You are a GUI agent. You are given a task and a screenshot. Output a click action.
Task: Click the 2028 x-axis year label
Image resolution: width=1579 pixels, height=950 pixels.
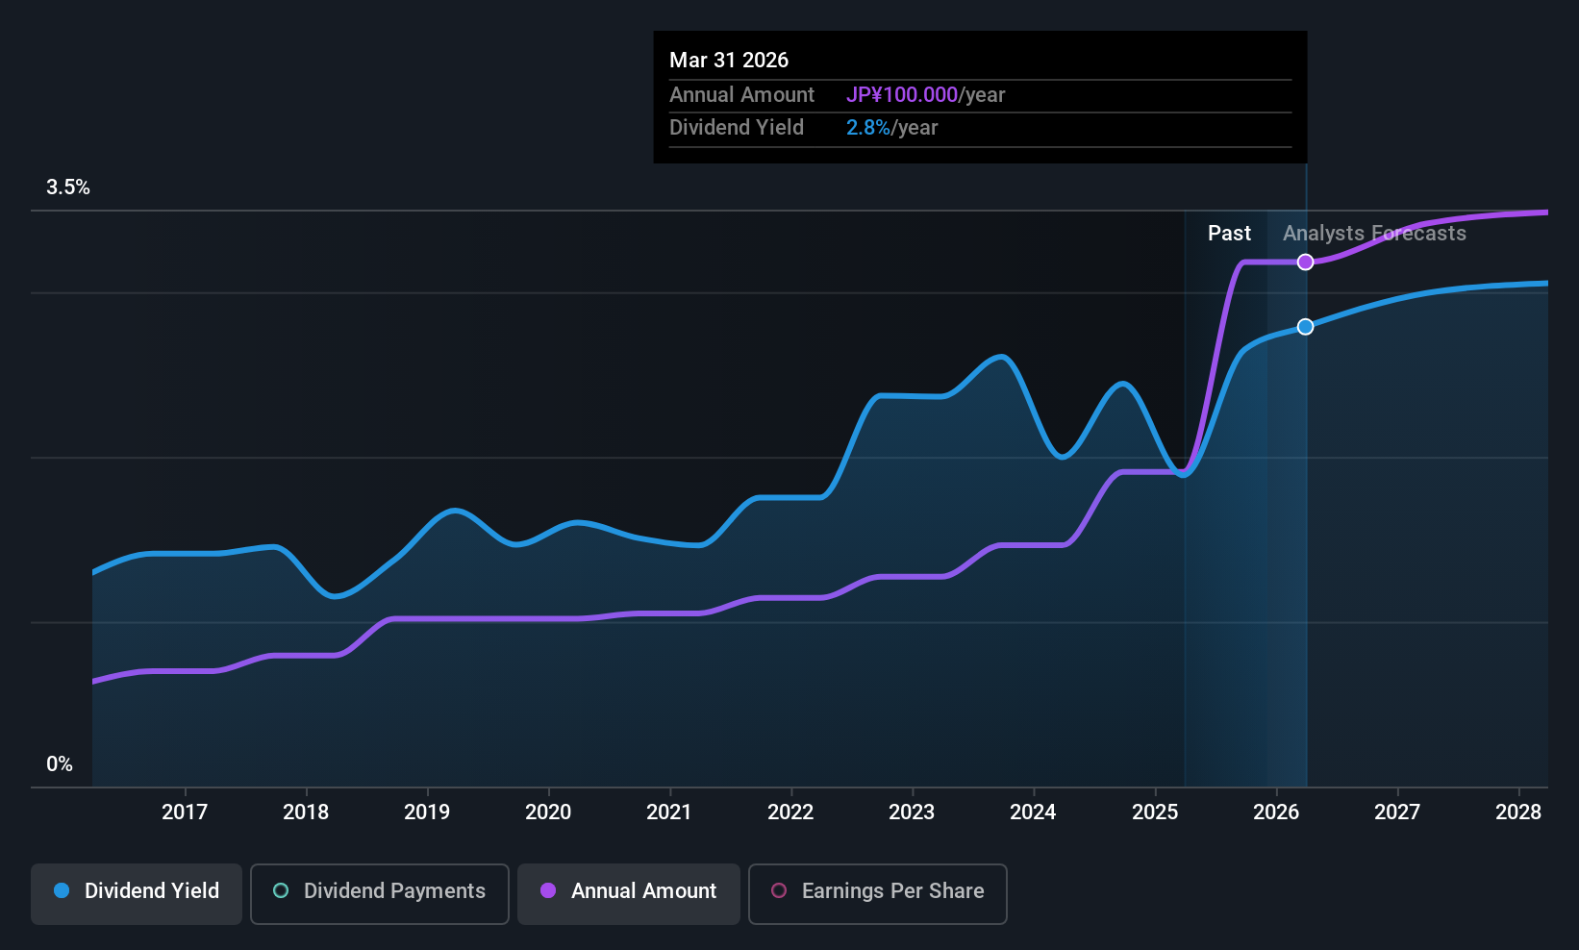pos(1518,812)
